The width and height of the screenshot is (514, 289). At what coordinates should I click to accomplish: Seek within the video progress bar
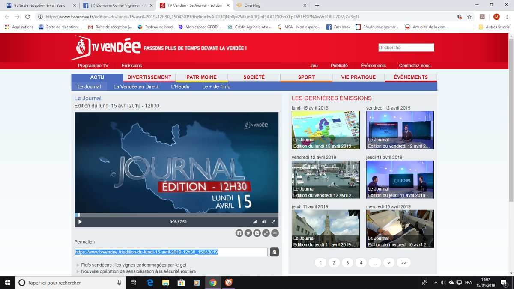point(176,215)
